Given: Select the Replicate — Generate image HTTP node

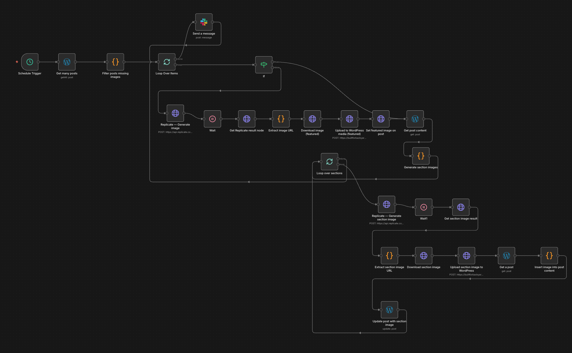Looking at the screenshot, I should click(175, 113).
